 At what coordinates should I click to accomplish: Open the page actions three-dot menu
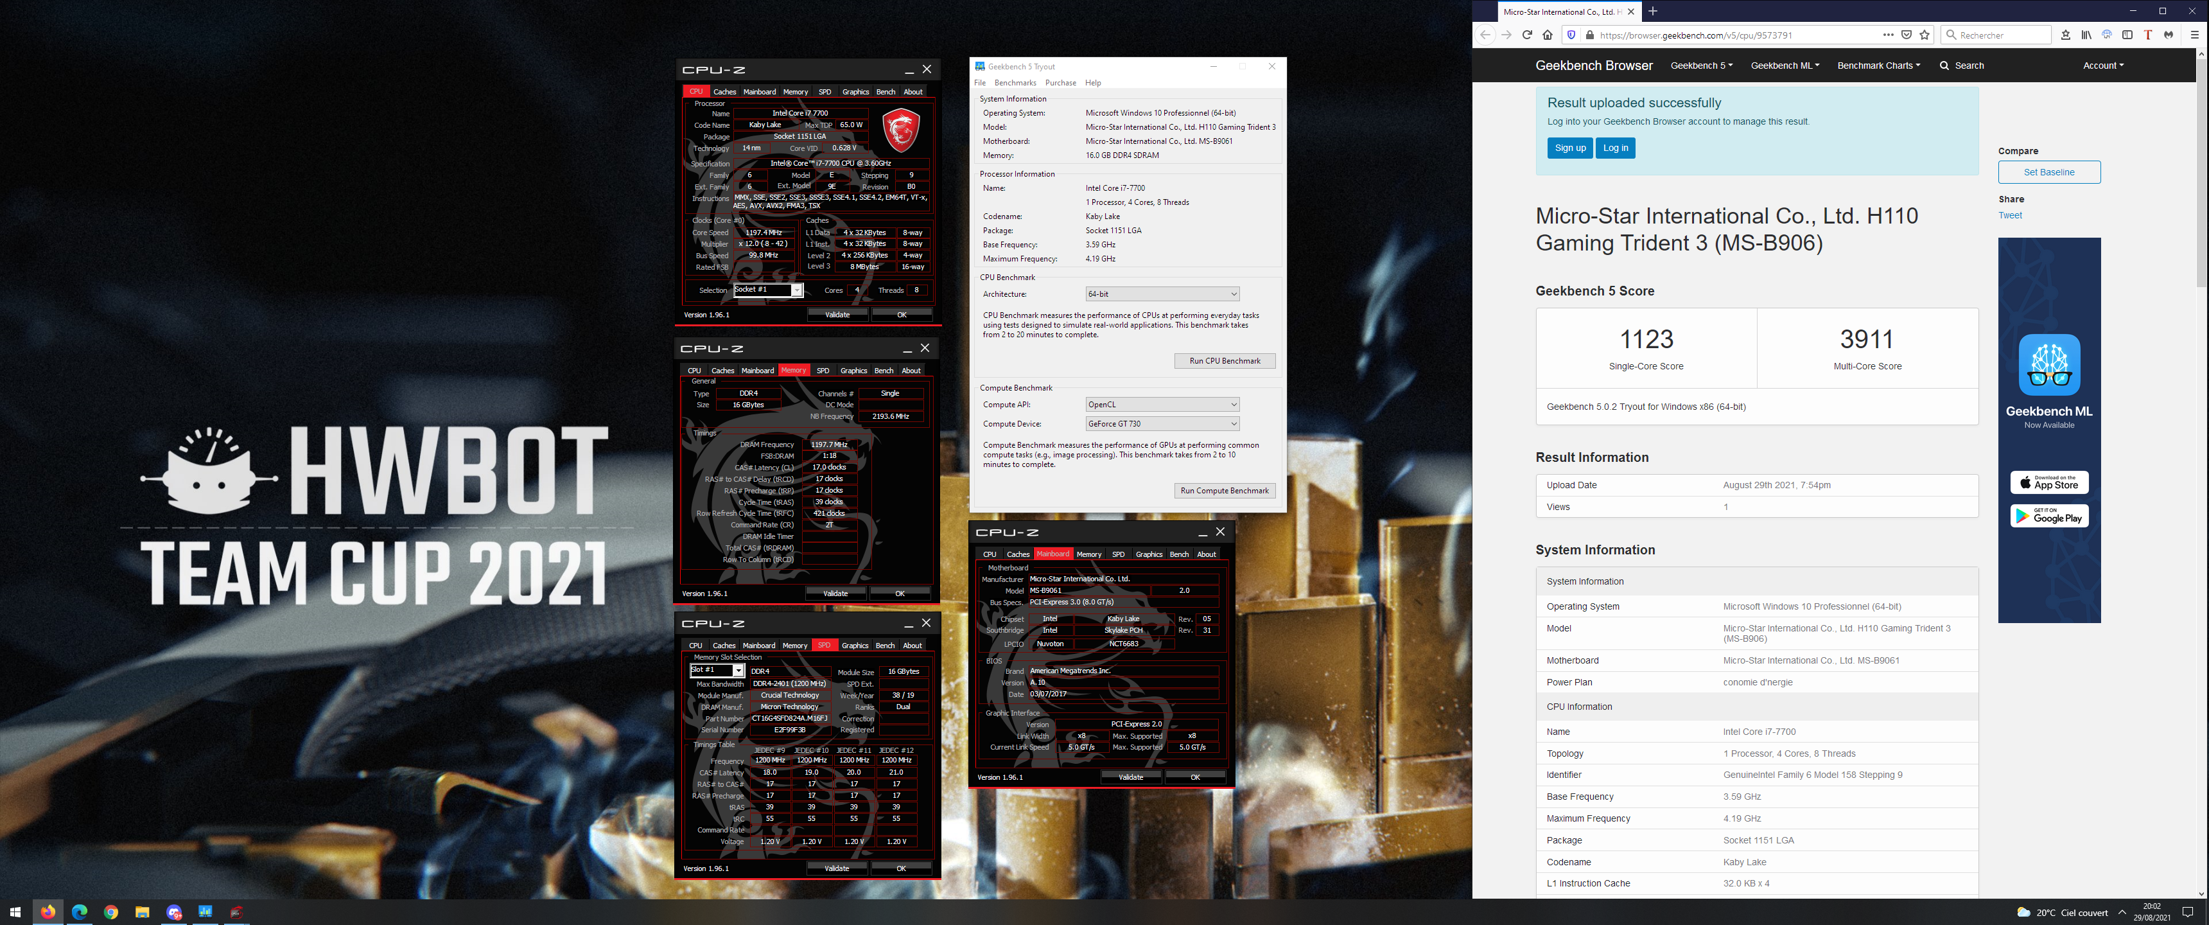click(1889, 35)
